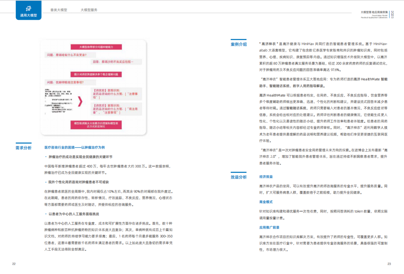The height and width of the screenshot is (274, 404).
Task: Click the 经济效益 subheading
Action: (x=266, y=177)
